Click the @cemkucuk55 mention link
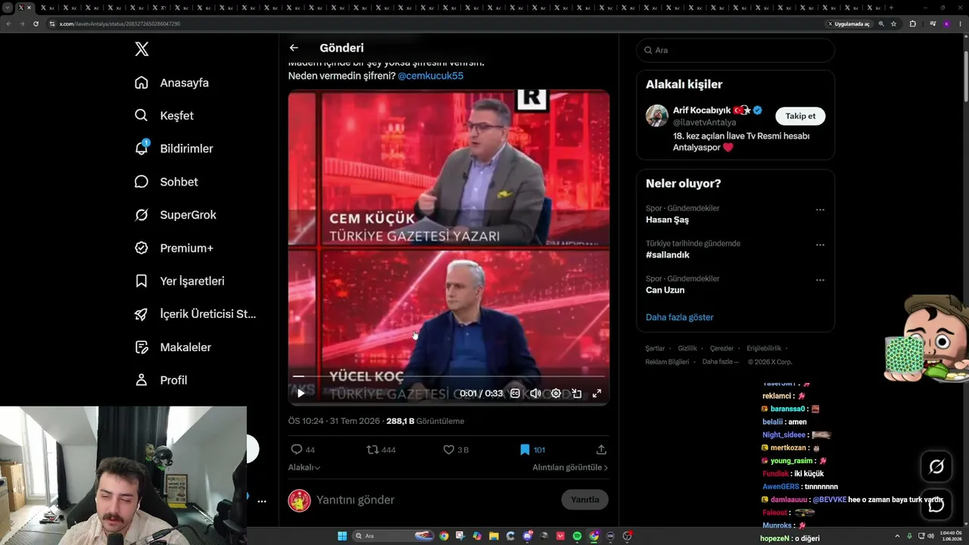Viewport: 969px width, 545px height. 431,76
